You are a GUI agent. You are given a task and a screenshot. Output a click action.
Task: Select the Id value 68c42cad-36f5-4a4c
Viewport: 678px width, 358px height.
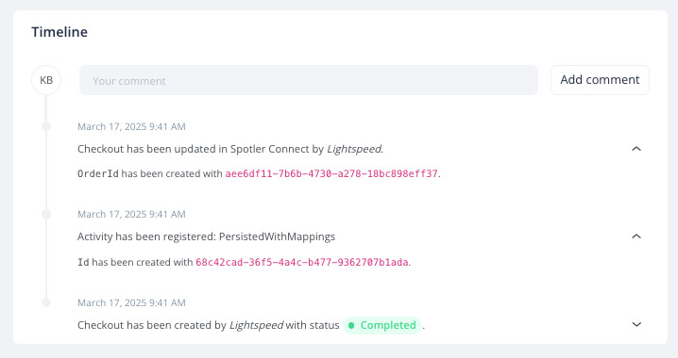click(302, 262)
